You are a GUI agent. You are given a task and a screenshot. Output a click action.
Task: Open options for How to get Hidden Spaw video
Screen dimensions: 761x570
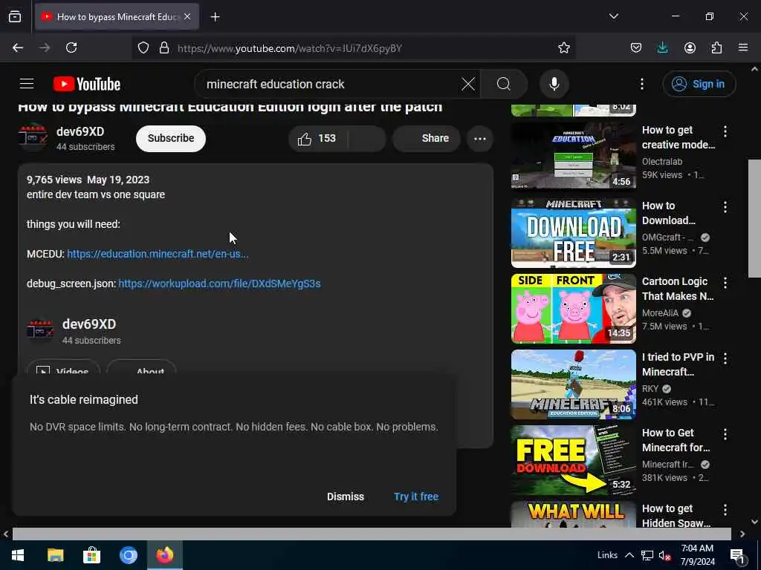[725, 509]
